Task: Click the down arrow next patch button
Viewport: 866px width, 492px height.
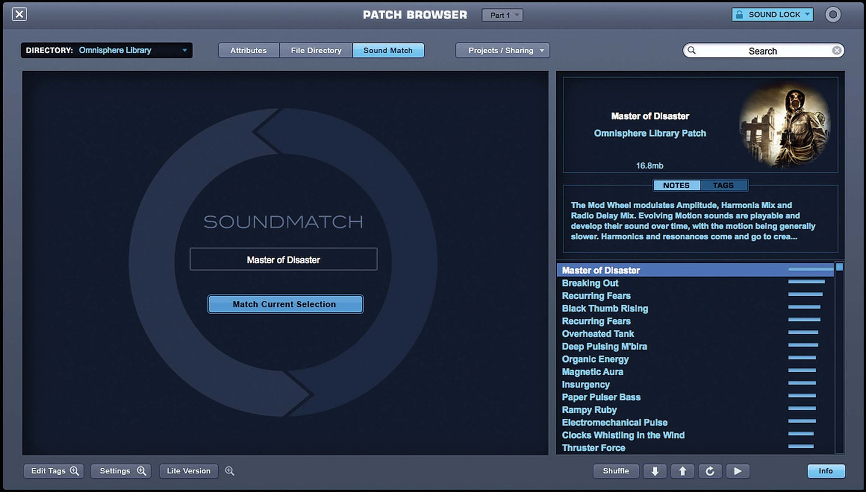Action: click(654, 471)
